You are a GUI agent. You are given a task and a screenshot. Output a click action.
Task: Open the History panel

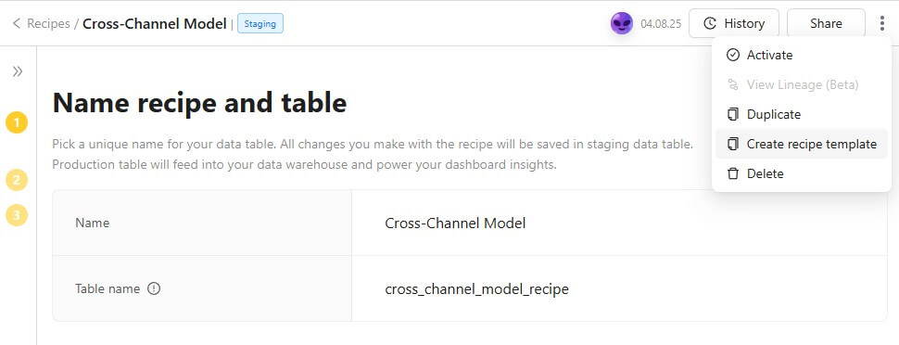point(734,23)
